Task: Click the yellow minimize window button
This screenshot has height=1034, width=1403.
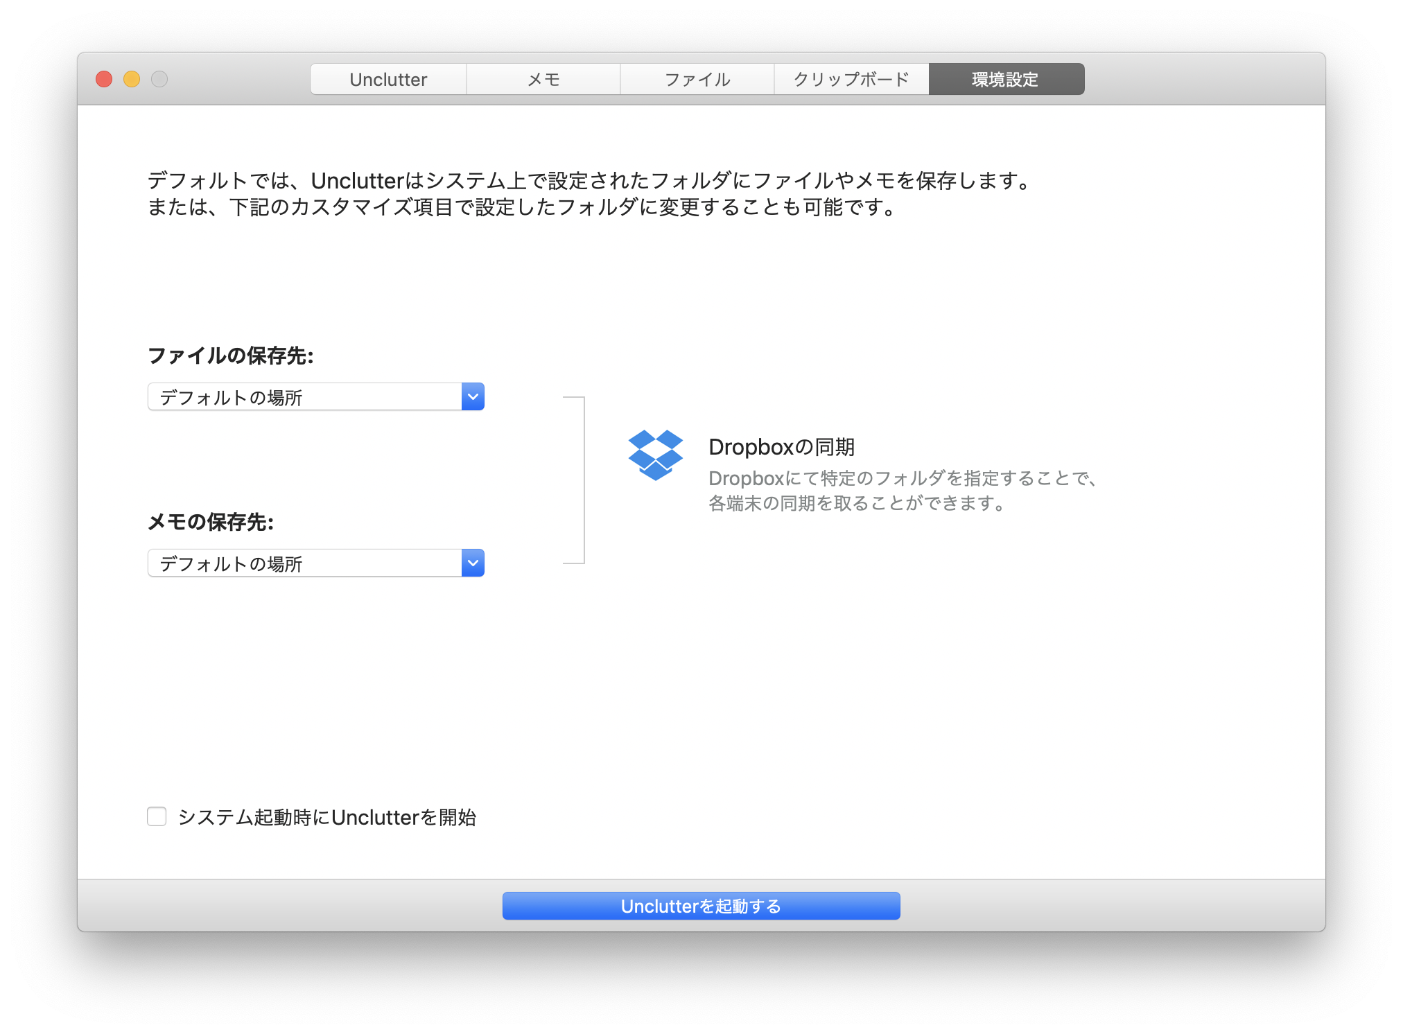Action: click(x=132, y=79)
